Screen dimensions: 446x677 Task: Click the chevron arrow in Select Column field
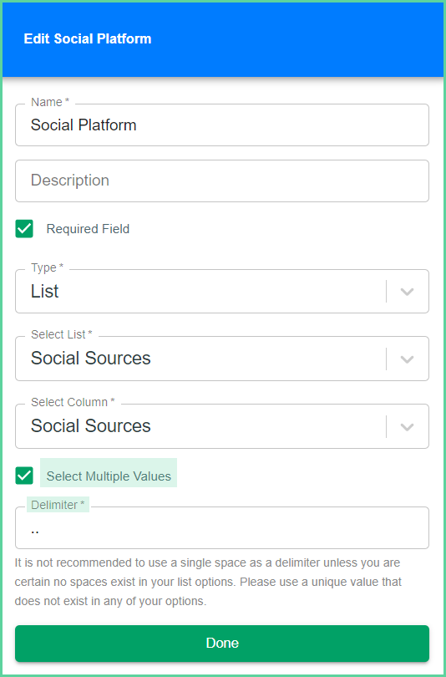point(408,427)
